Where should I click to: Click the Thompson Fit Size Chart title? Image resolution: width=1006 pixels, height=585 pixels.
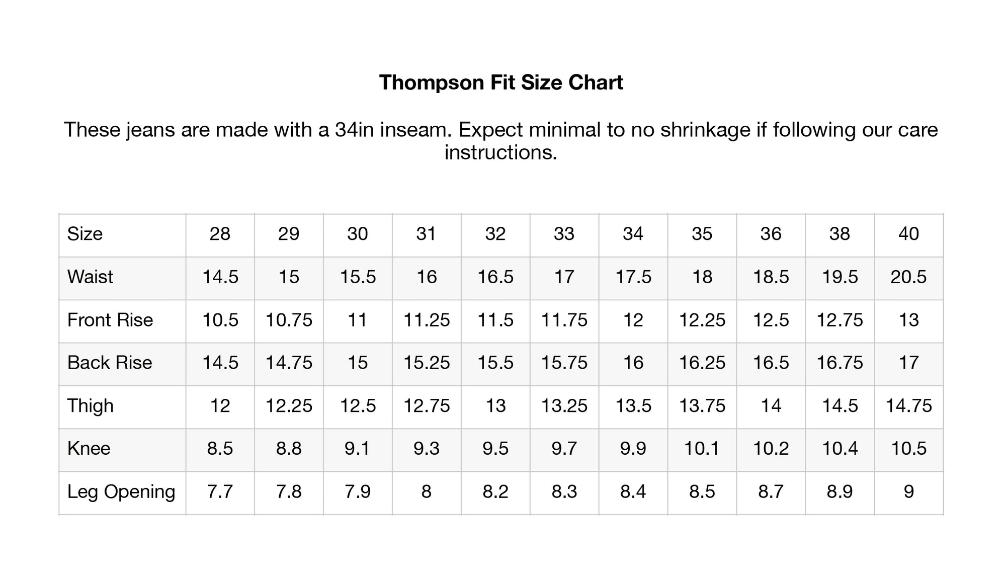click(501, 82)
